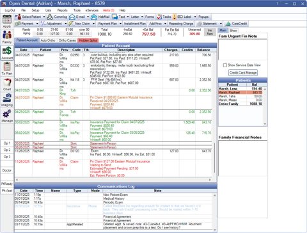
Task: Select the 11/26/2025 D0120 Exam row
Action: (x=113, y=154)
